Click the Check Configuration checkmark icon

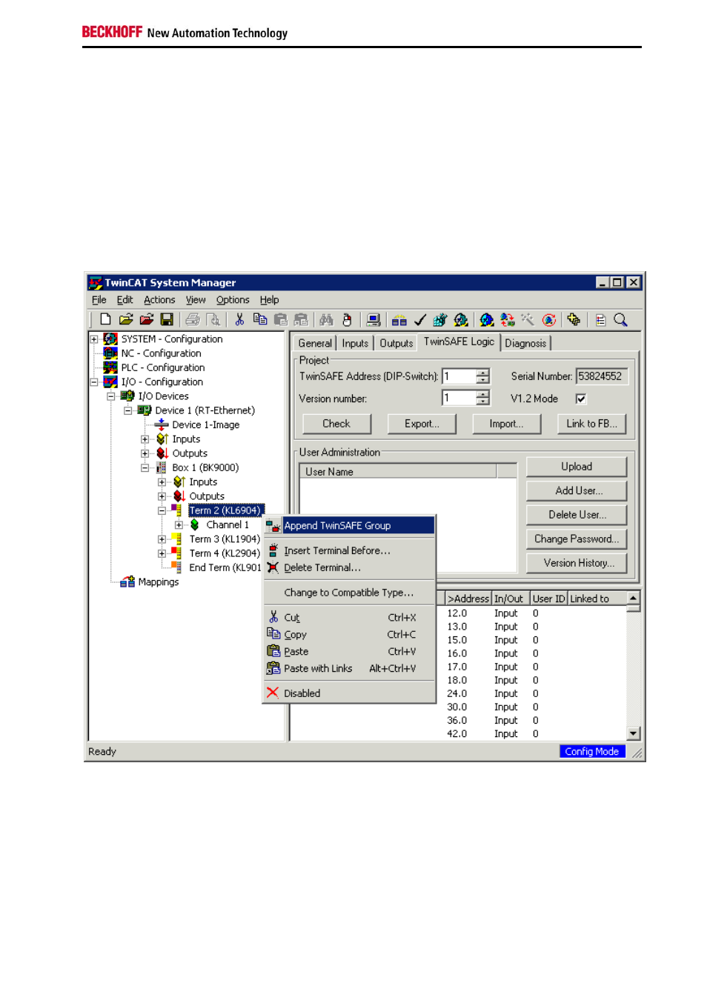[420, 320]
